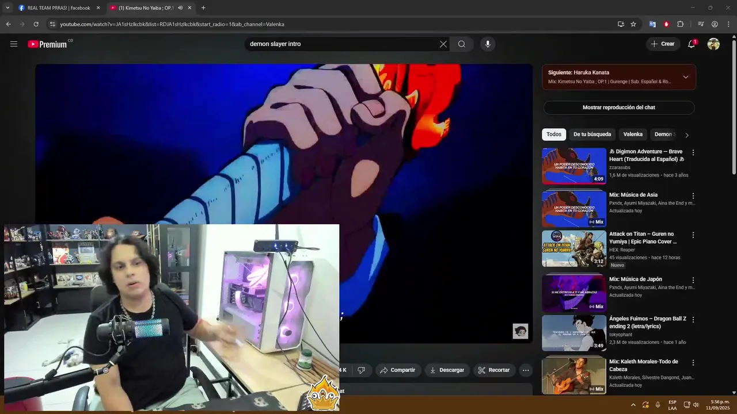Screen dimensions: 737x414
Task: Open the ESP LAA language indicator
Action: click(673, 405)
